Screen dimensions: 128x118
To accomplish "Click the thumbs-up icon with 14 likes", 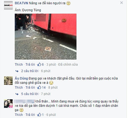I will [39, 87].
